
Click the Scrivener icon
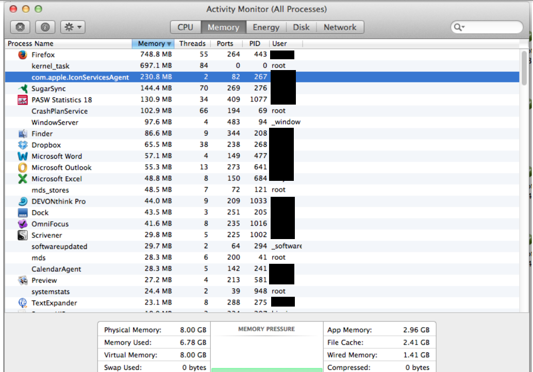pyautogui.click(x=23, y=235)
